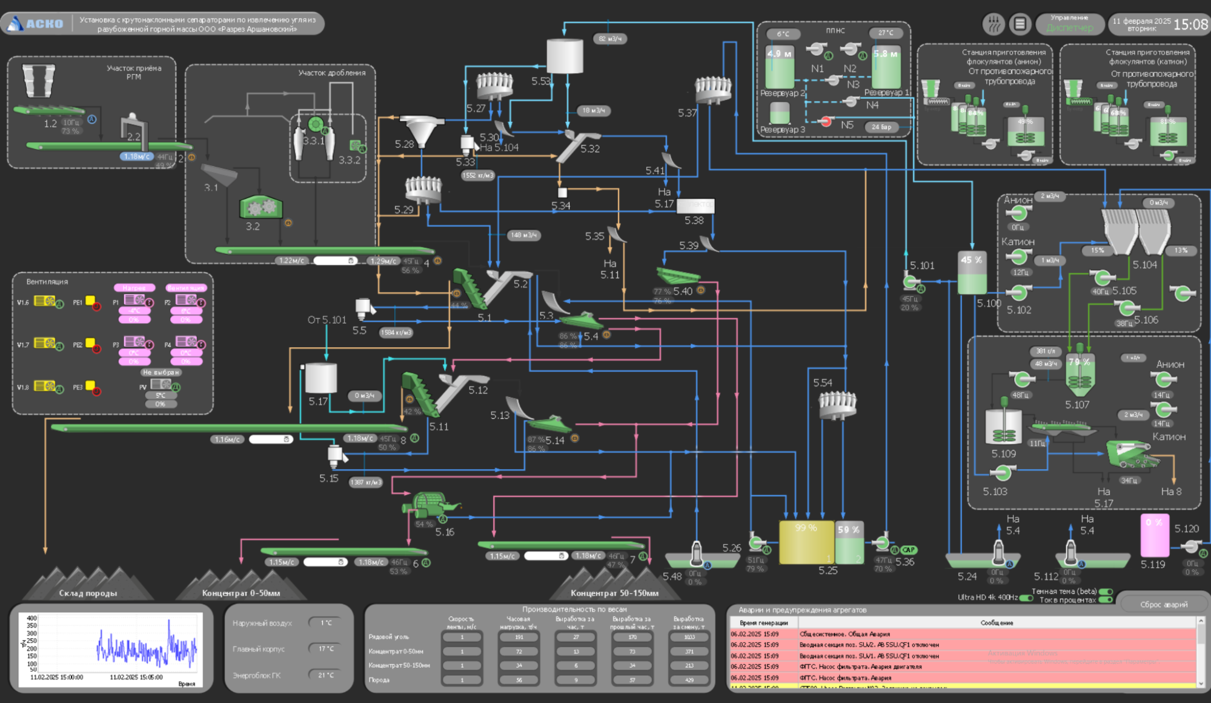Screen dimensions: 1211x703
Task: Open the ventilation/heating icon in top bar
Action: [994, 24]
